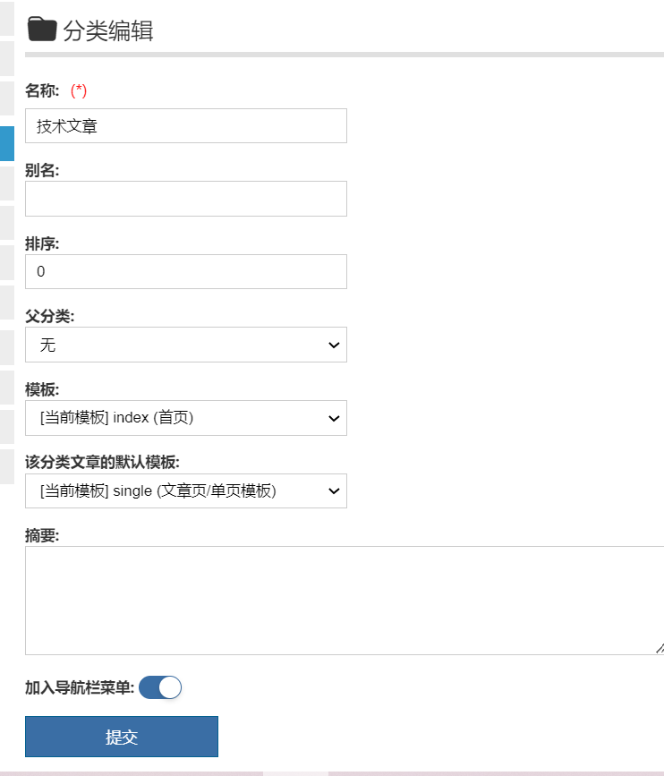Screen dimensions: 664x776
Task: Click the 排序 field showing 0
Action: 185,271
